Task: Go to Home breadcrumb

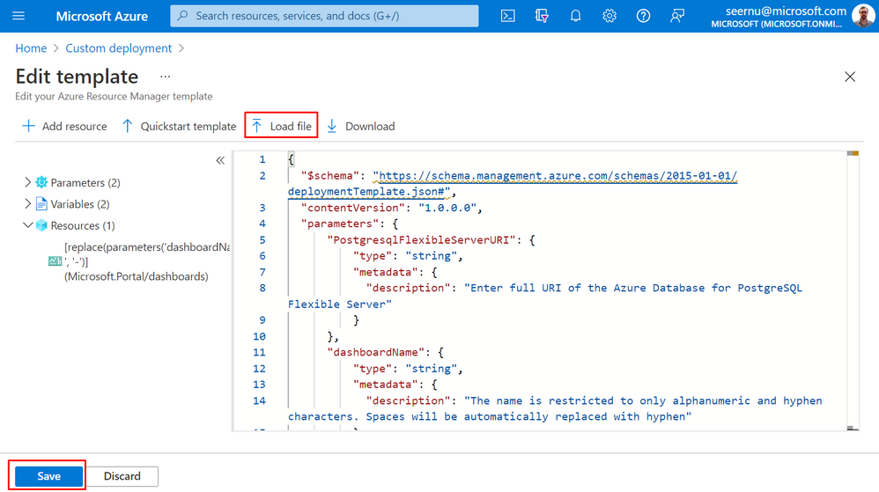Action: pyautogui.click(x=31, y=48)
